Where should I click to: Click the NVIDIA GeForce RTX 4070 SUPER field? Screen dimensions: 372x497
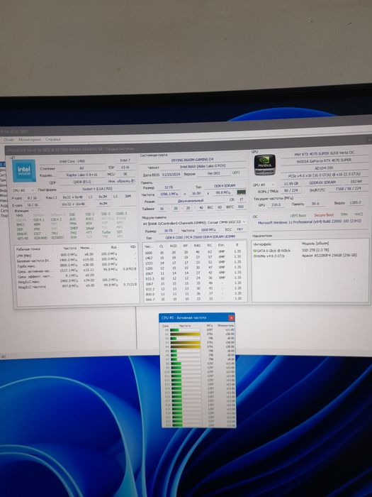pos(325,160)
